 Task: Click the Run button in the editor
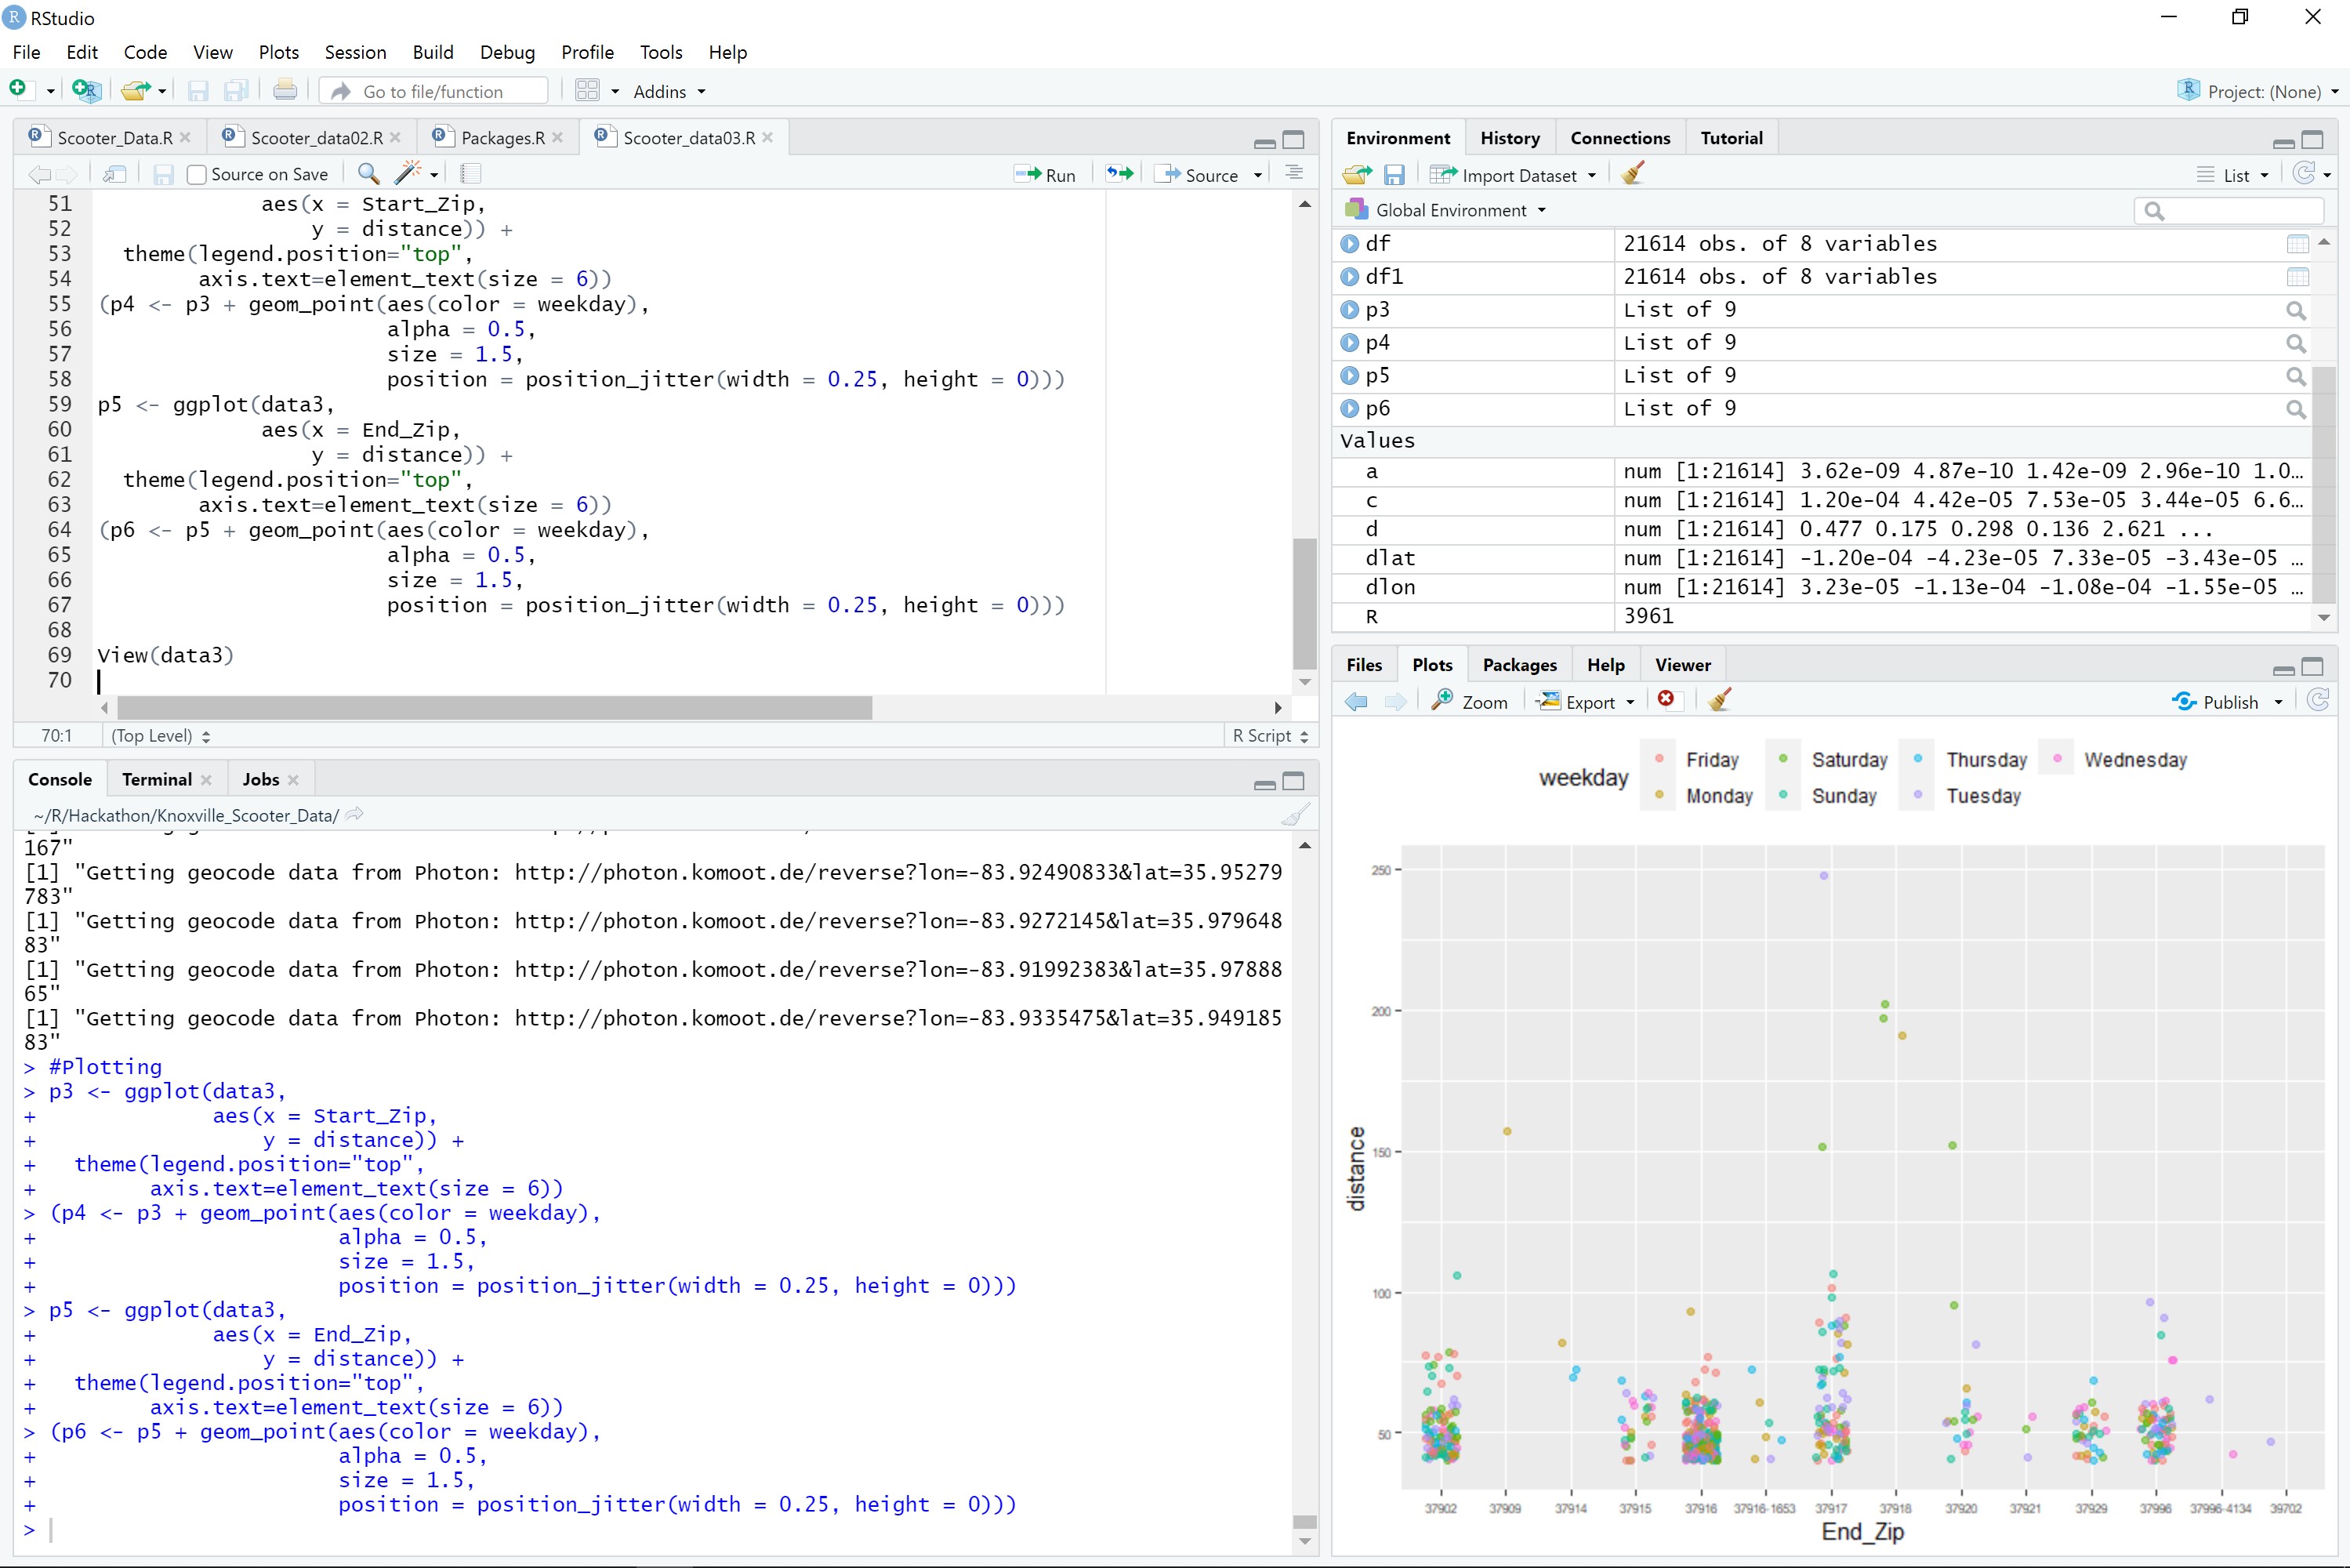coord(1045,175)
